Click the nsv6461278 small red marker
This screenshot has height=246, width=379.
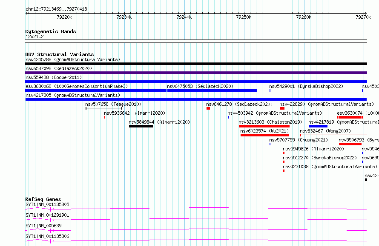(x=208, y=108)
